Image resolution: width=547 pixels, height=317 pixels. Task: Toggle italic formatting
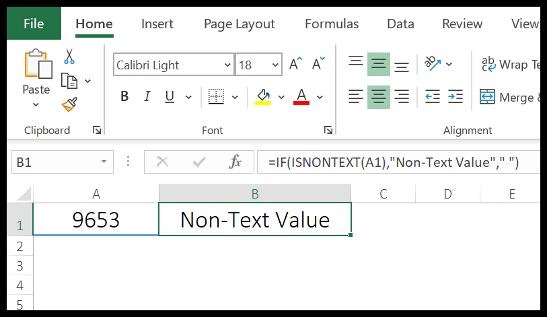[147, 96]
